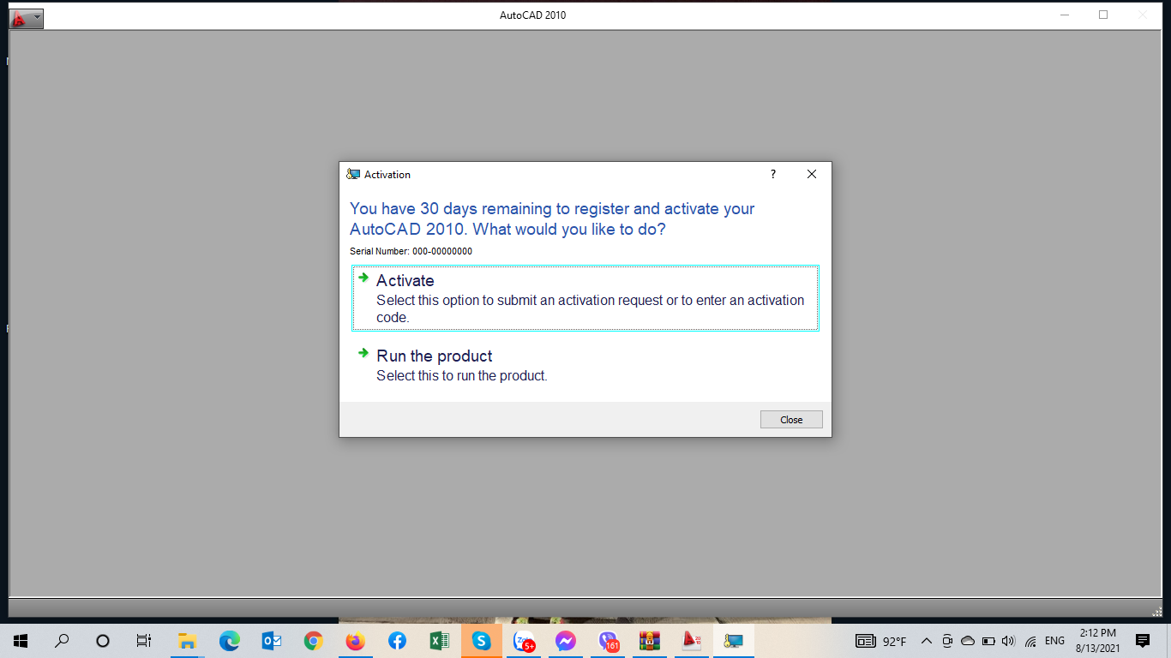This screenshot has height=658, width=1171.
Task: Open Task View on taskbar
Action: 144,641
